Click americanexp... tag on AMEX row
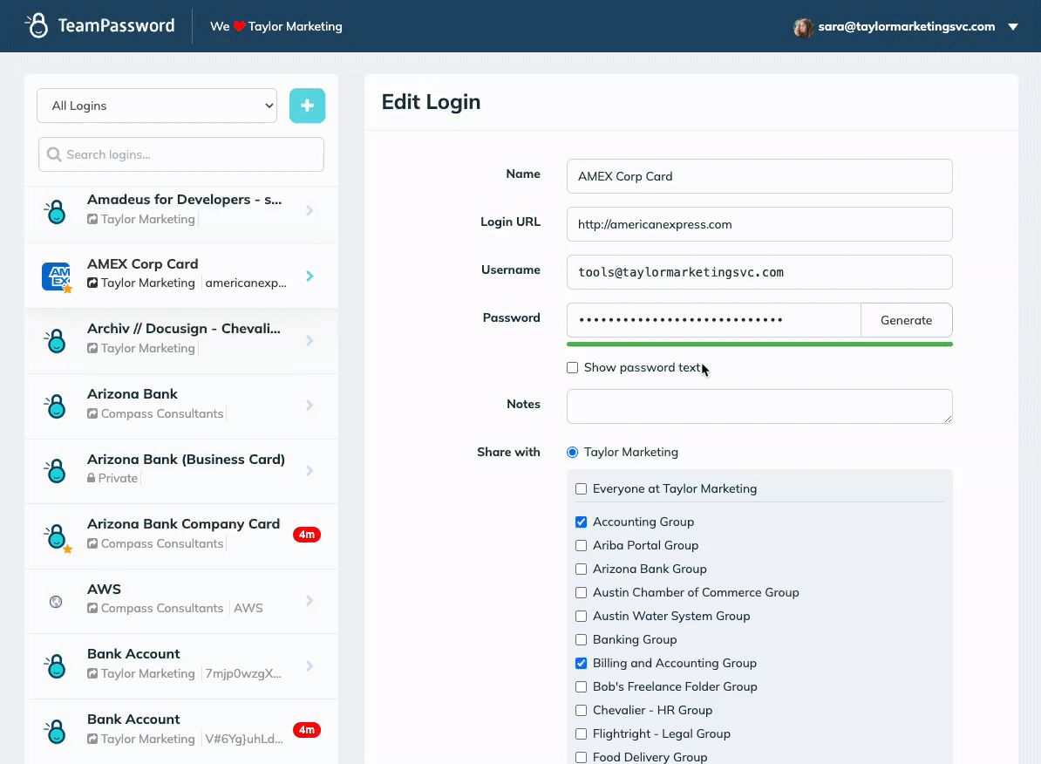 coord(246,283)
